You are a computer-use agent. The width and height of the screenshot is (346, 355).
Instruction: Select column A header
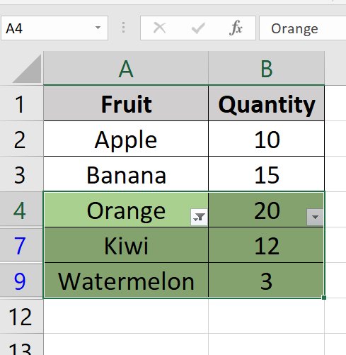point(126,69)
